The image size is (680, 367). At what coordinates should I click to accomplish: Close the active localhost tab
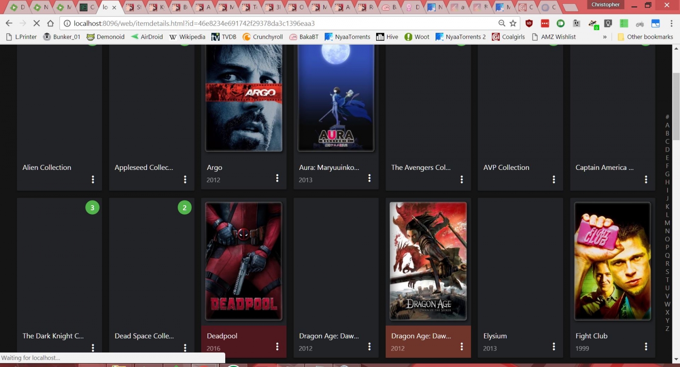(x=114, y=7)
